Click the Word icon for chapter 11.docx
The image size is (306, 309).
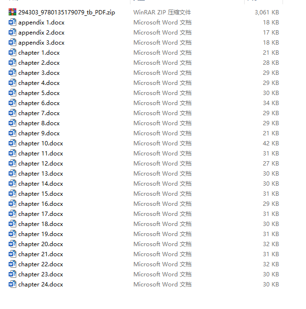(12, 153)
